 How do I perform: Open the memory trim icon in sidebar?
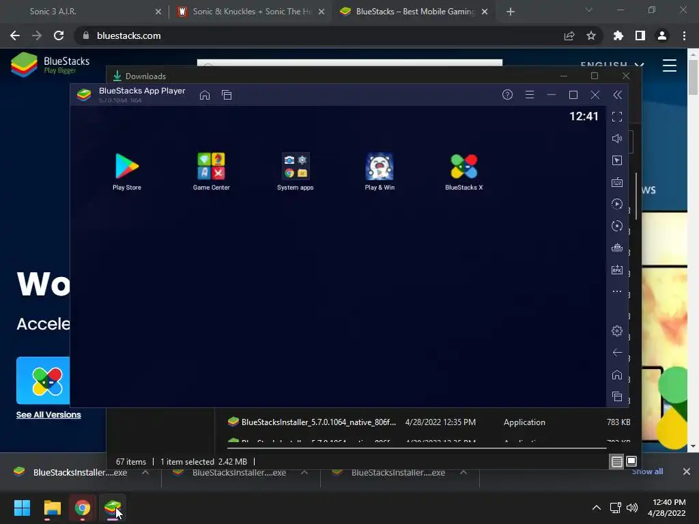coord(617,248)
